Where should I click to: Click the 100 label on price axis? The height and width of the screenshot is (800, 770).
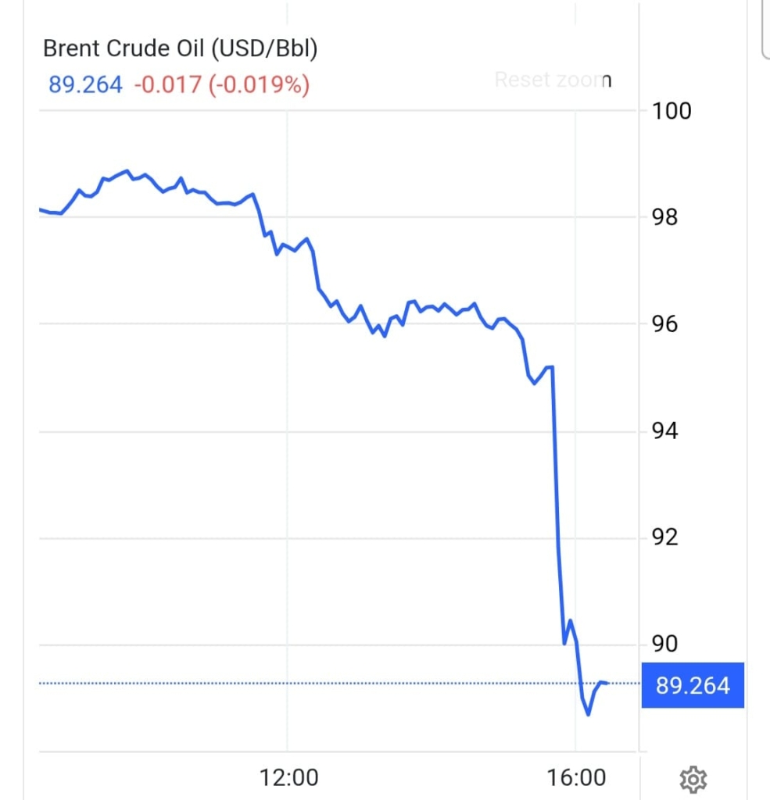pos(671,111)
